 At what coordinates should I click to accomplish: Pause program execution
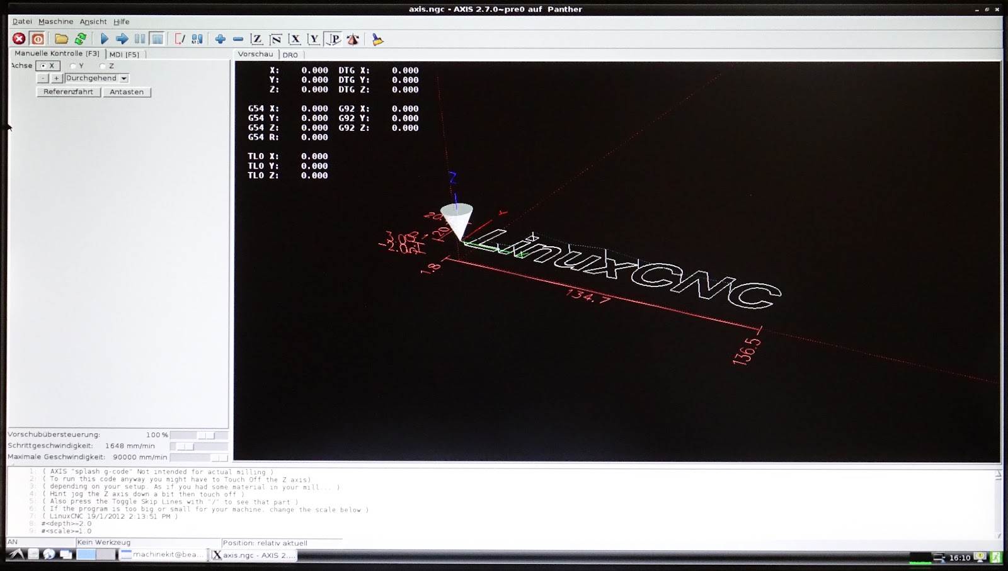click(x=140, y=39)
